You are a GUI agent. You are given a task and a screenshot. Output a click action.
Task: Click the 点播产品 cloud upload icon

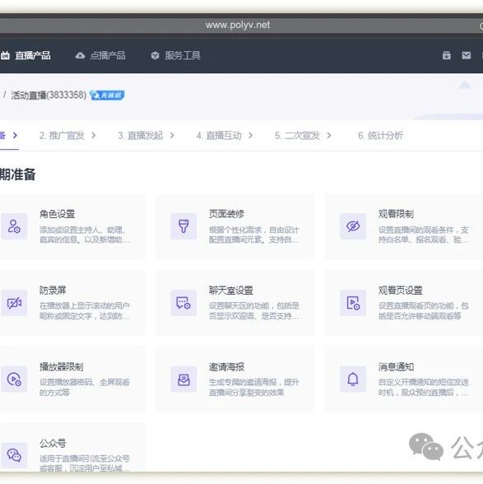pos(81,56)
